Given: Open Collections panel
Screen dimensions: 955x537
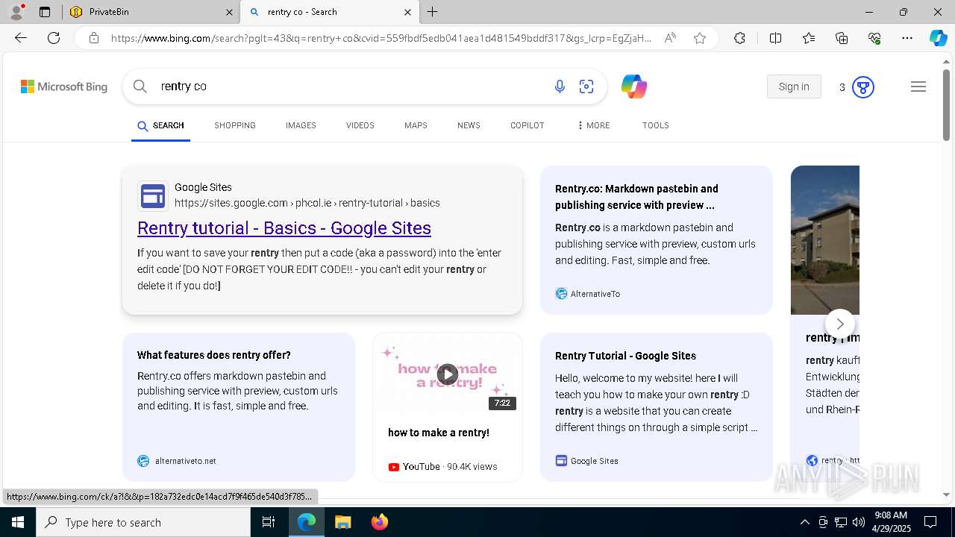Looking at the screenshot, I should click(842, 38).
